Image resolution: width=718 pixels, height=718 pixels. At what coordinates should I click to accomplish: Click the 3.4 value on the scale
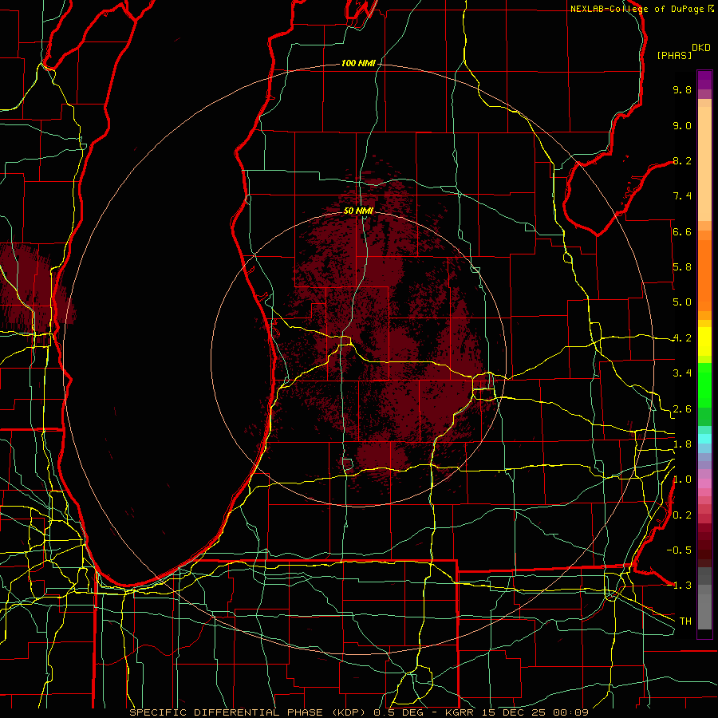pos(682,373)
